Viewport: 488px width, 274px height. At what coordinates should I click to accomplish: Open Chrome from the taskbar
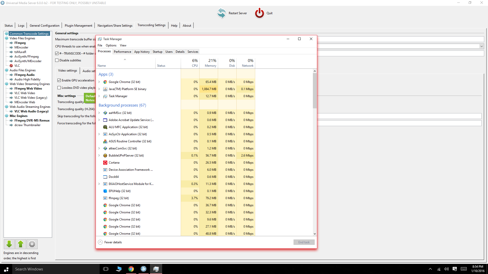coord(131,269)
